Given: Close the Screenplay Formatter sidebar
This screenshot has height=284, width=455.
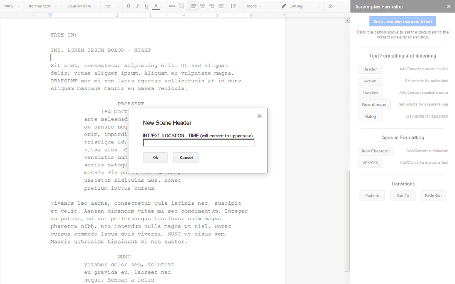Looking at the screenshot, I should pyautogui.click(x=449, y=6).
